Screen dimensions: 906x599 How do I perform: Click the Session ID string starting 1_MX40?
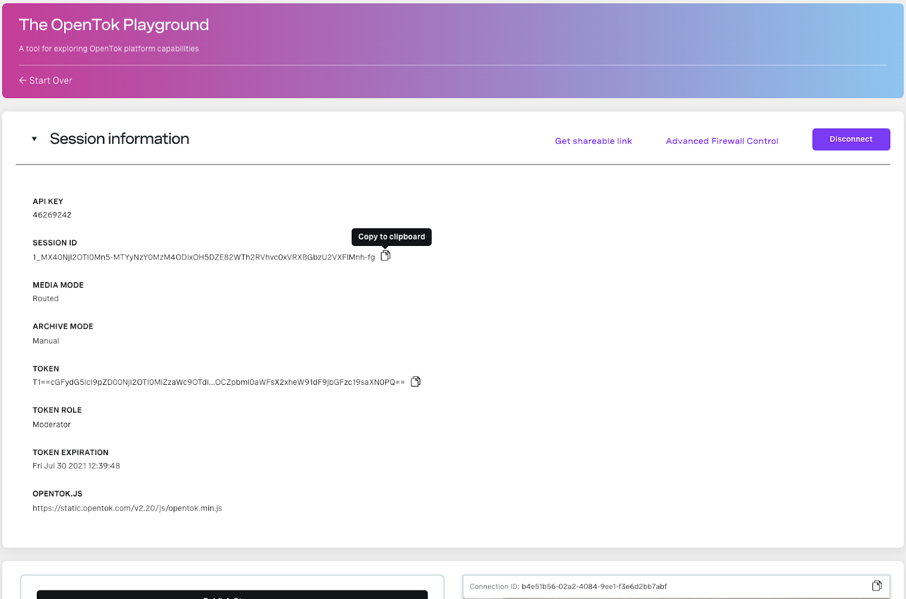pos(204,257)
